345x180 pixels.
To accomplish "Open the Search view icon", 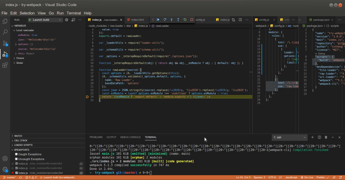I will 5,32.
